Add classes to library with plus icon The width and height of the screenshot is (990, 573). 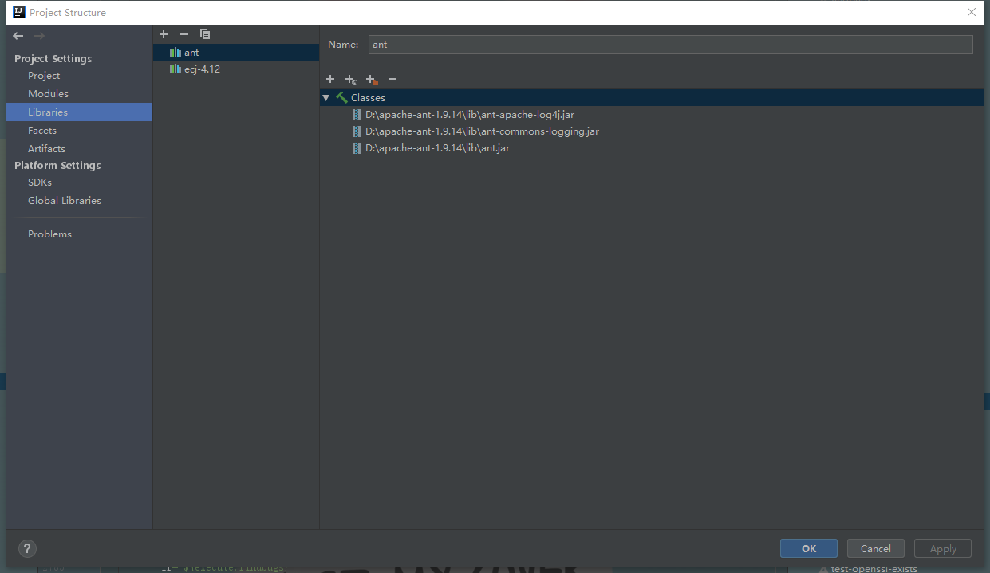point(330,79)
